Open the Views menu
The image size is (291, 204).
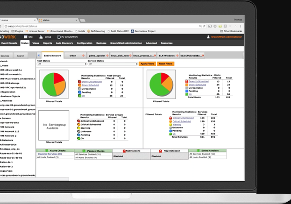[36, 43]
